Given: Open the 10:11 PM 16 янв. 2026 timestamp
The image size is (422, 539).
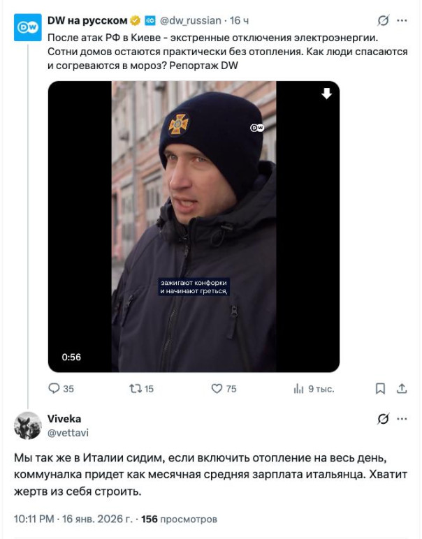Looking at the screenshot, I should click(72, 519).
